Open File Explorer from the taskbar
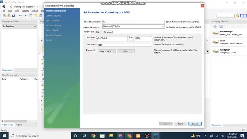247x139 pixels. point(111,136)
